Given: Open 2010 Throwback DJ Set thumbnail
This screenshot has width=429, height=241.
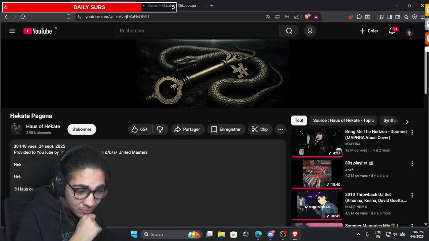Looking at the screenshot, I should [317, 206].
